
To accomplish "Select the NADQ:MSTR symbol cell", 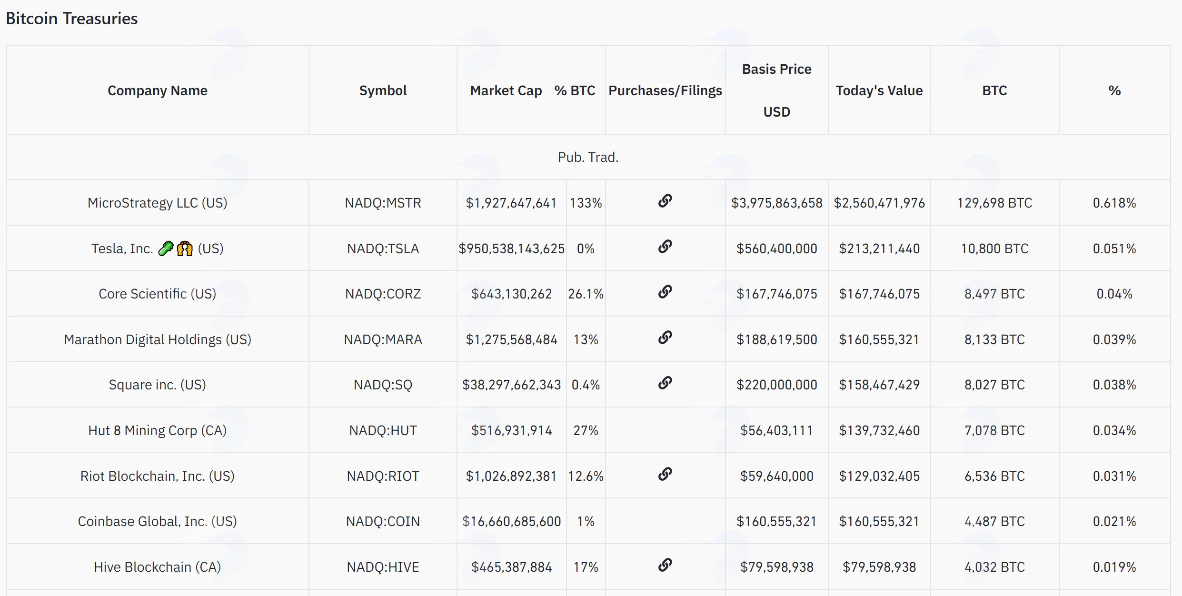I will [x=383, y=203].
